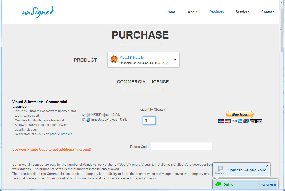Go to the Home menu
285x191 pixels.
click(171, 12)
